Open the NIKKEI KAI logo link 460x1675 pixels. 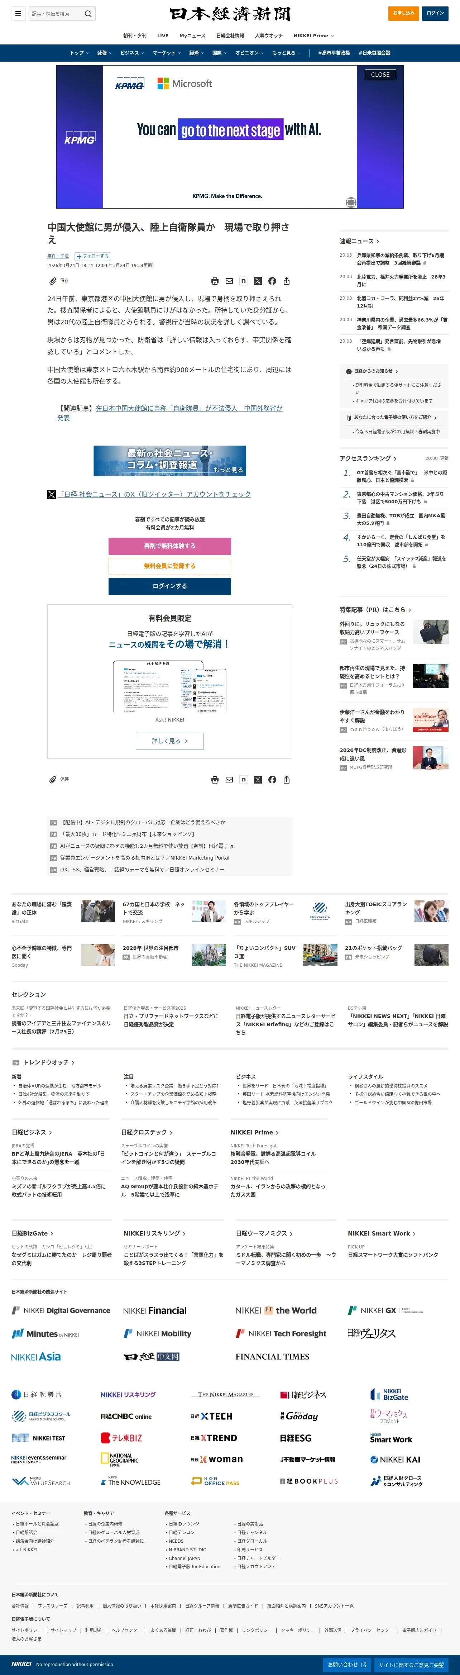click(x=395, y=1459)
